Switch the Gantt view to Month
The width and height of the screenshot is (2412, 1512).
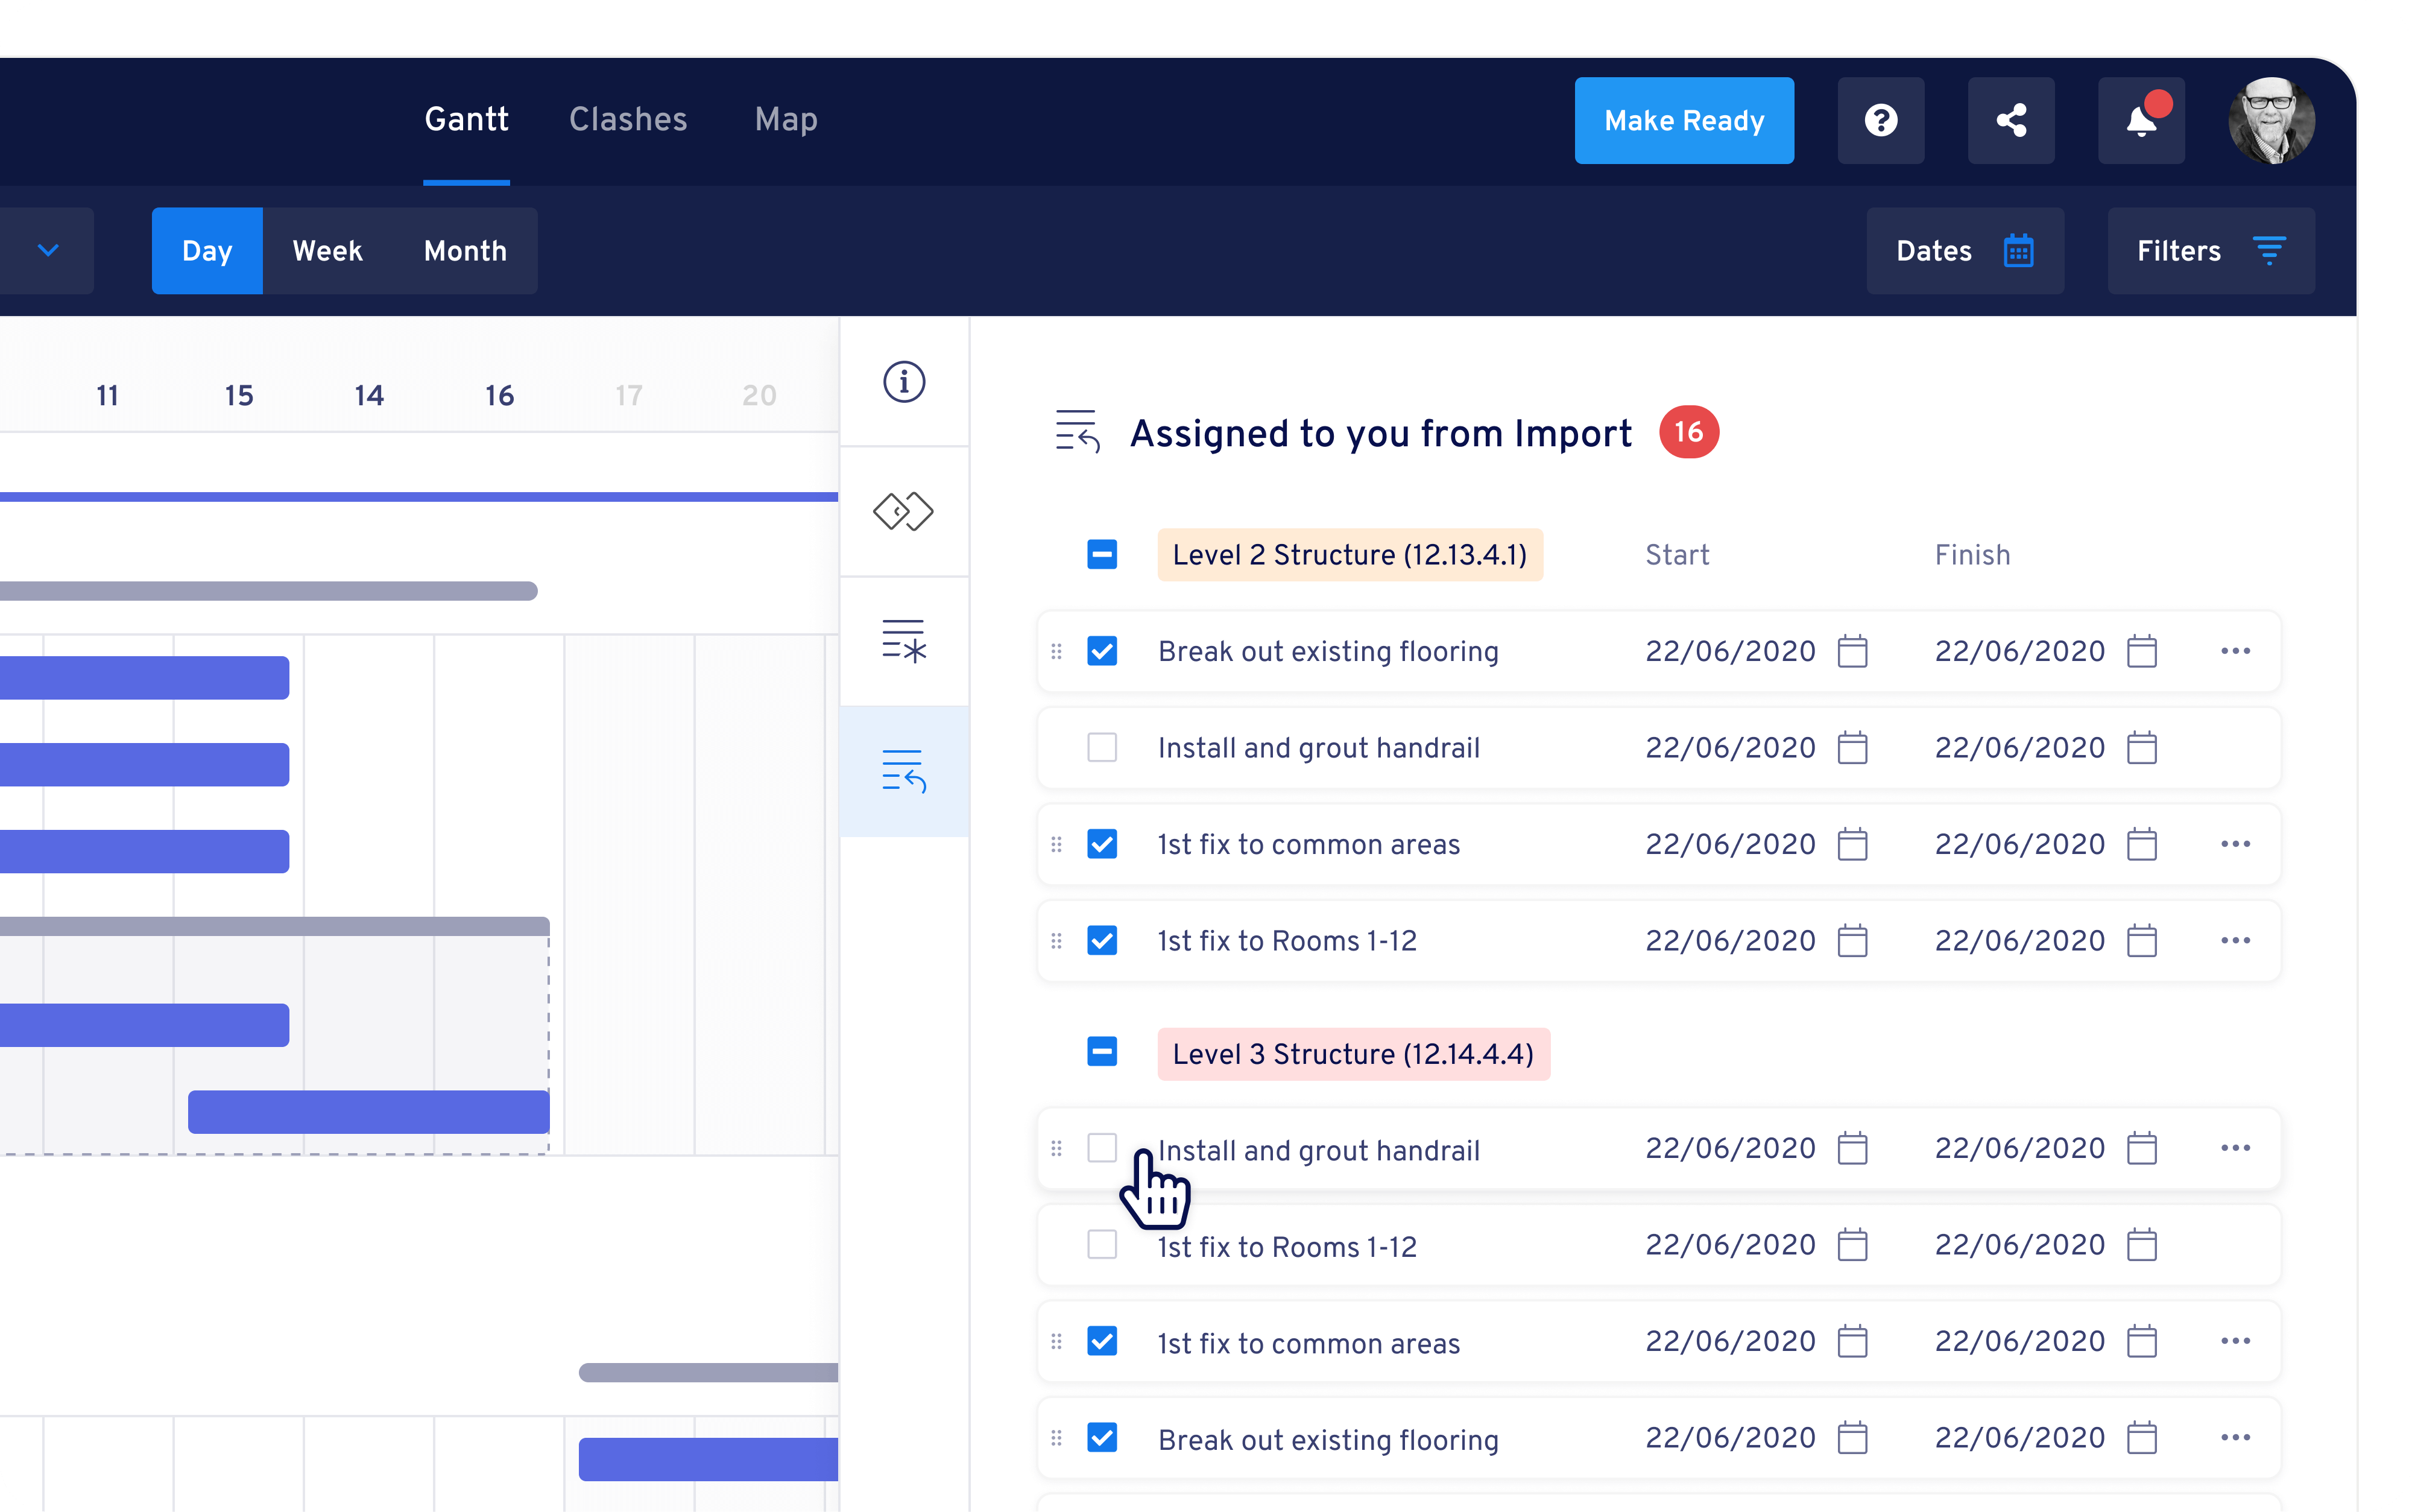[x=464, y=250]
